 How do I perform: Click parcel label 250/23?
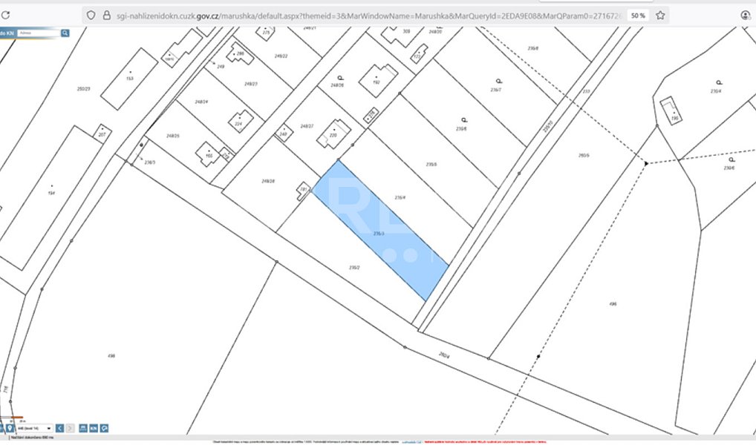[83, 88]
